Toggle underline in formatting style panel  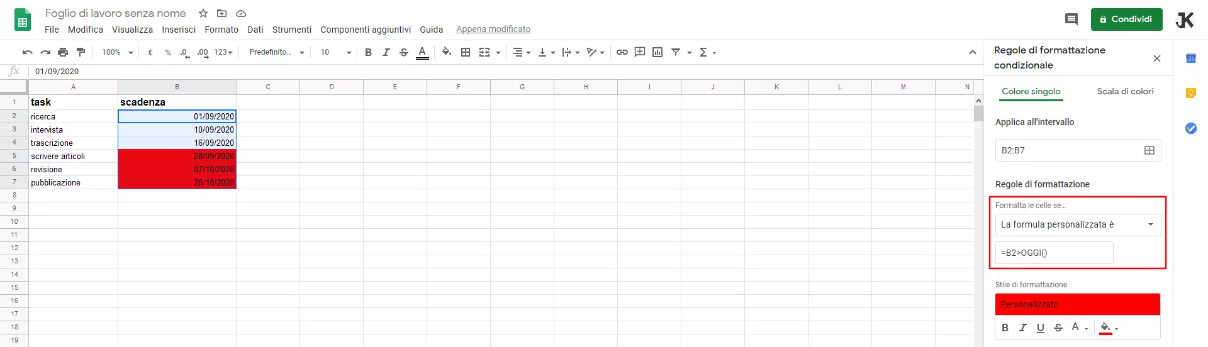click(1041, 328)
